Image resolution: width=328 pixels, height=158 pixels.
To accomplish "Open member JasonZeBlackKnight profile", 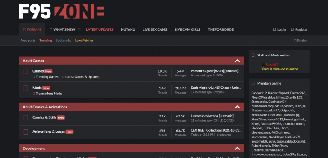I will pos(291,141).
